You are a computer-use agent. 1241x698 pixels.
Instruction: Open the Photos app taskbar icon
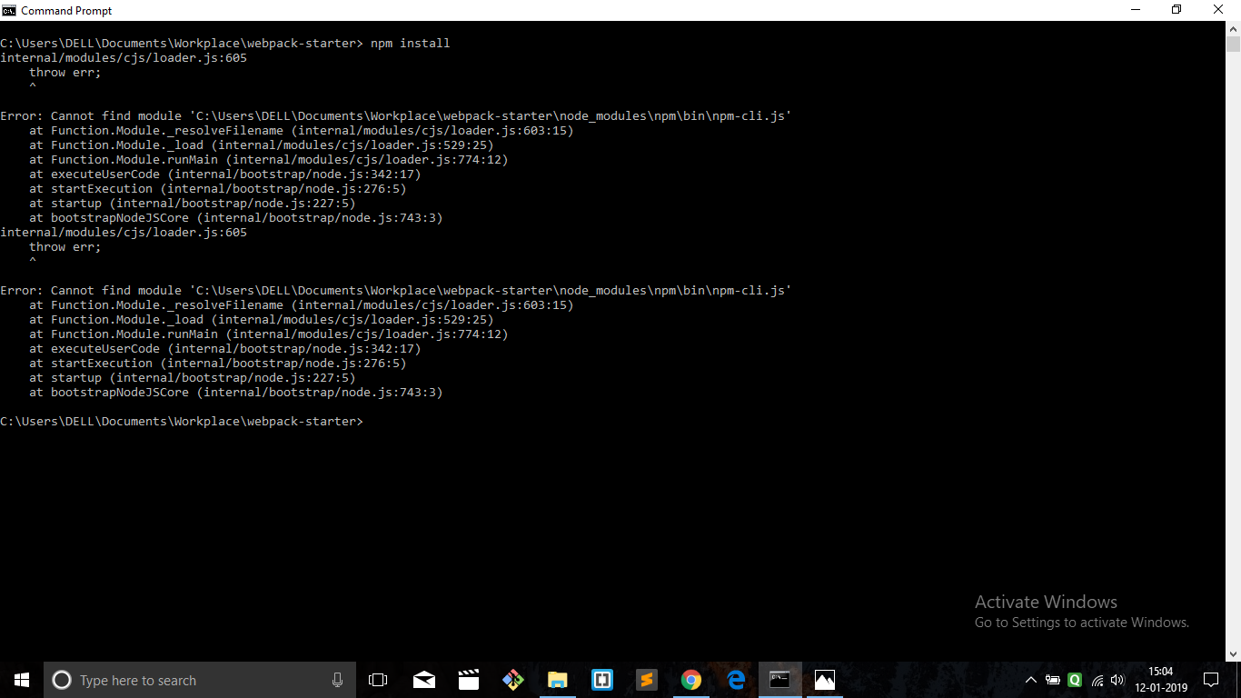point(824,680)
